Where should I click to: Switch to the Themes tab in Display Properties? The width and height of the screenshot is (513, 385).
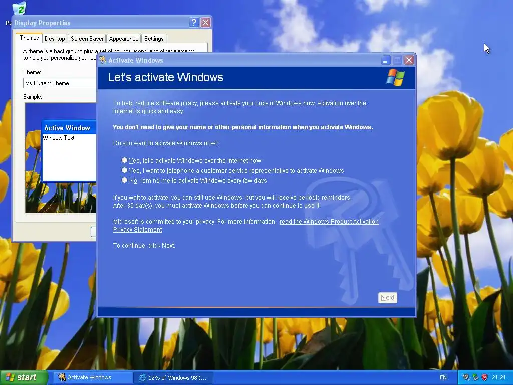[29, 38]
